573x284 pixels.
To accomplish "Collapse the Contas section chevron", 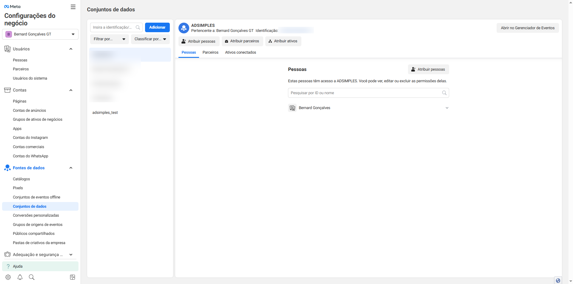I will pos(71,90).
